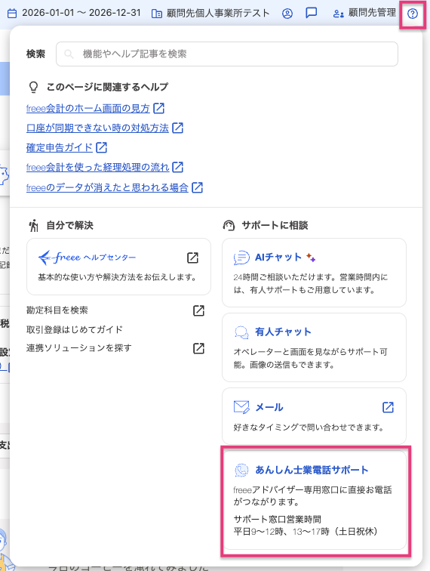Viewport: 430px width, 571px height.
Task: Click external link icon after 確定申告ガイド
Action: (x=102, y=147)
